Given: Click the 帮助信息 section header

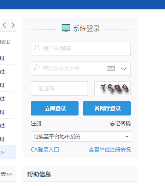Looking at the screenshot, I should (39, 174).
